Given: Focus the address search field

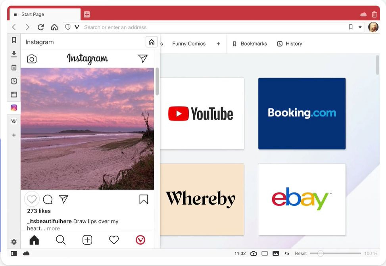Looking at the screenshot, I should 214,27.
